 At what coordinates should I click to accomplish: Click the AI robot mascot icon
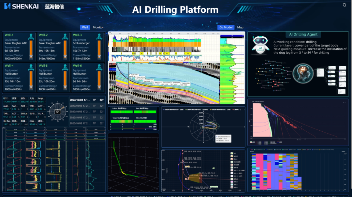(260, 45)
